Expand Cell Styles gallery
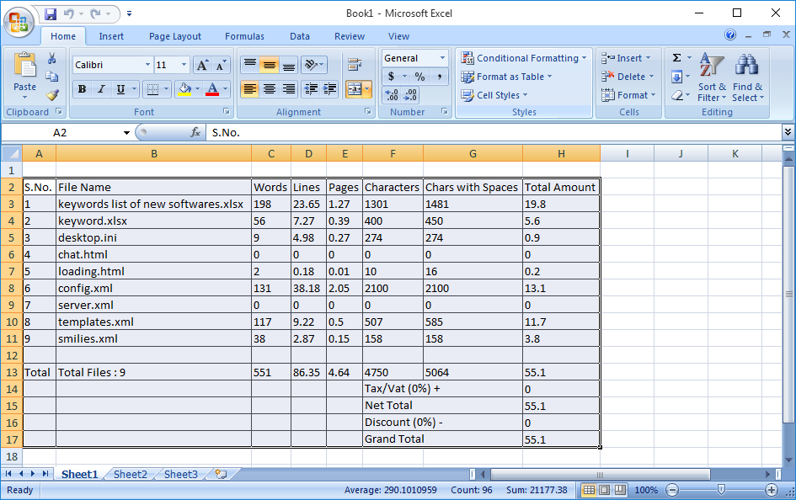This screenshot has width=796, height=500. point(494,95)
